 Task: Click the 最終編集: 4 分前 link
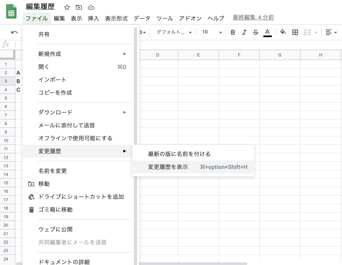[x=253, y=18]
